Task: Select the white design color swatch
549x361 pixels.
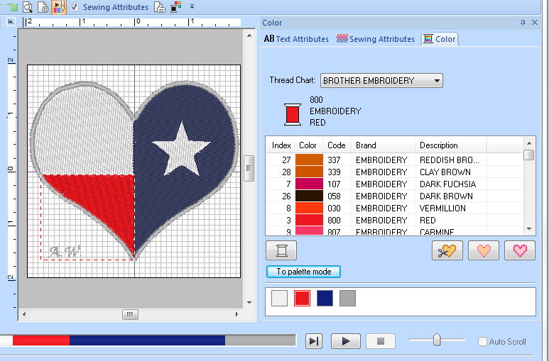Action: pos(279,298)
